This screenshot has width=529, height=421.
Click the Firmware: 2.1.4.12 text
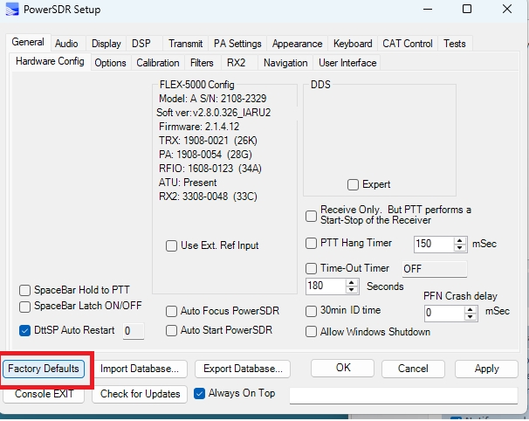[199, 127]
